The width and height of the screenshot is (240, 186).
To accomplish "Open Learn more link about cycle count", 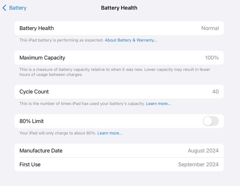I will coord(158,103).
